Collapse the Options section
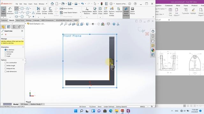Viewport: 204px width, 114px height. (x=23, y=60)
